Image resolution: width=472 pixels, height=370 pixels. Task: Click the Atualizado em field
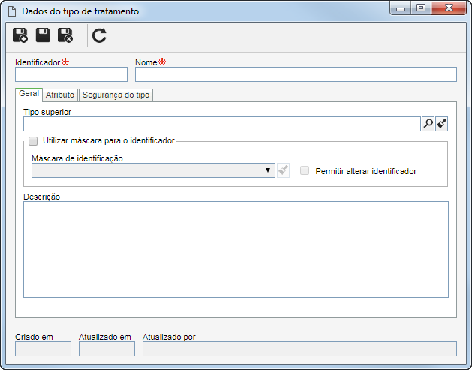tap(107, 349)
